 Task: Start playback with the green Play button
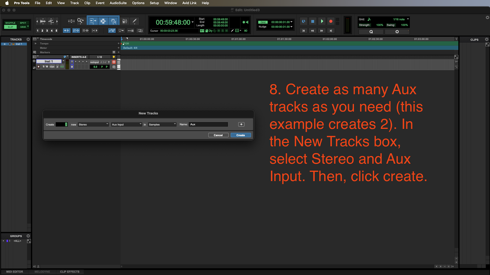click(322, 21)
